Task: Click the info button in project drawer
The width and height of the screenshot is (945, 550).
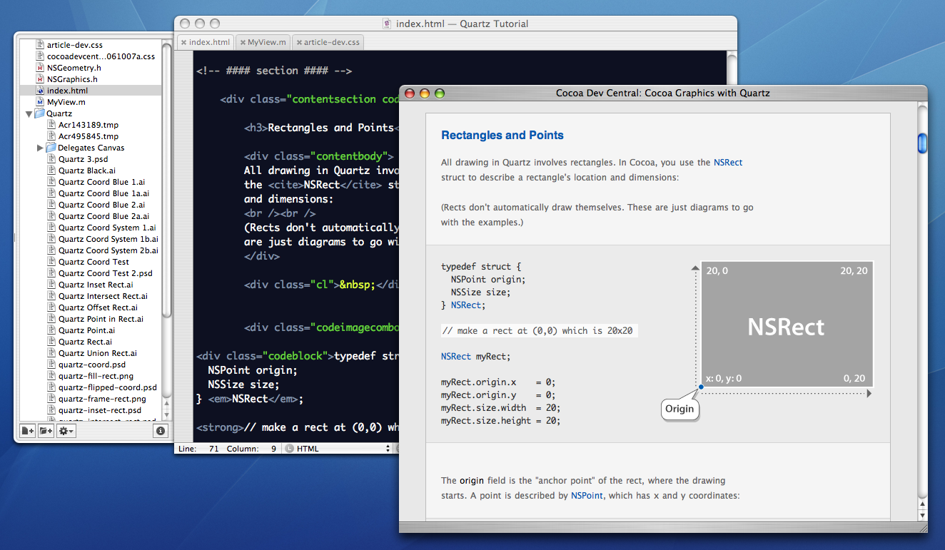Action: click(160, 431)
